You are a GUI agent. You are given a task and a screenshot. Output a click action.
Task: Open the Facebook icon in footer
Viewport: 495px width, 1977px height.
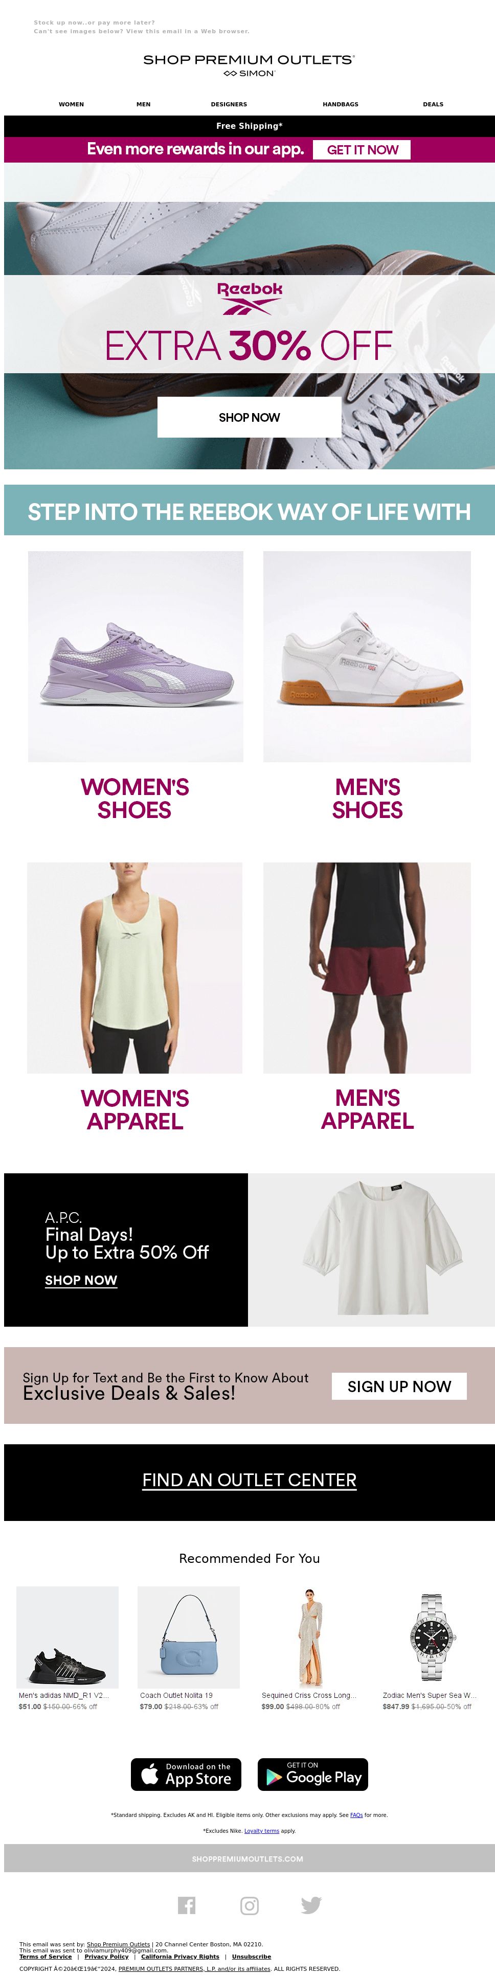point(187,1905)
